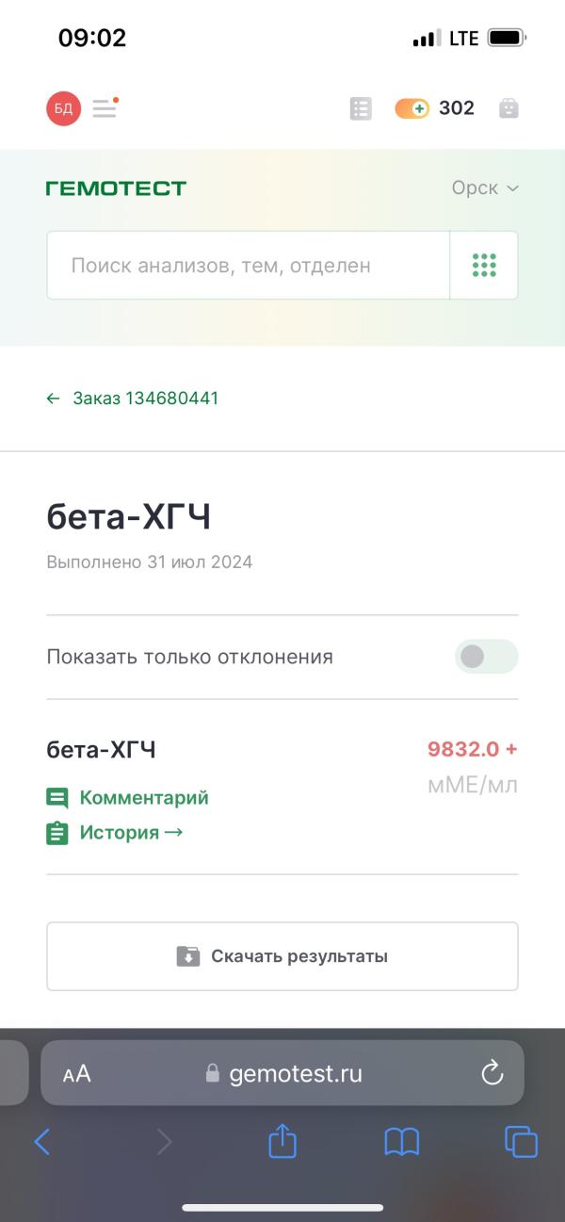This screenshot has height=1222, width=565.
Task: Tap the БД profile avatar
Action: [x=63, y=108]
